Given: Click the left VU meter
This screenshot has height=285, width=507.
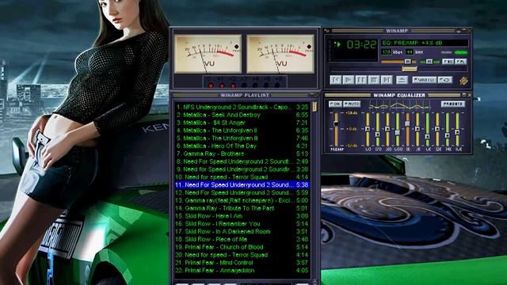Looking at the screenshot, I should [208, 54].
